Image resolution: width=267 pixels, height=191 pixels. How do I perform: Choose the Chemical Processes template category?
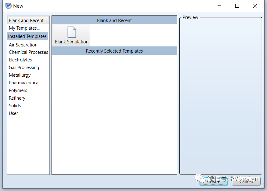(28, 52)
